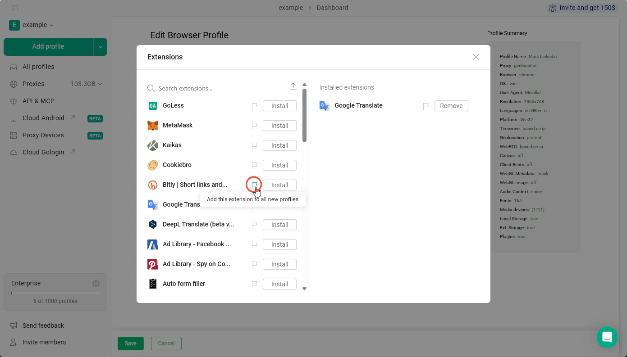The image size is (627, 357).
Task: Enable adding Bitly to all new profiles
Action: pos(255,185)
